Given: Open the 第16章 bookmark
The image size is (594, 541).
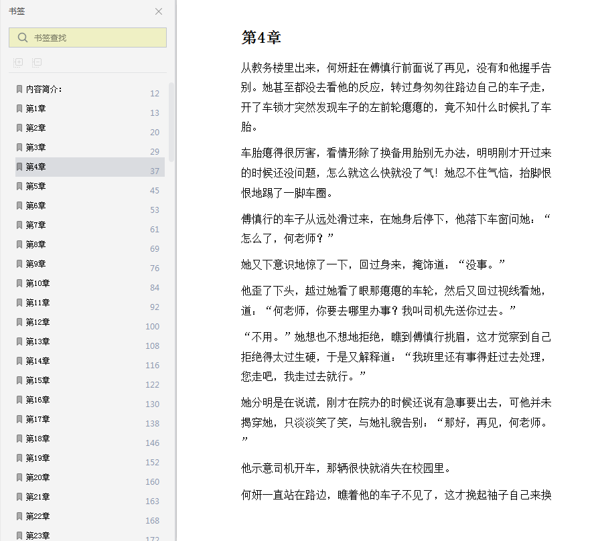Looking at the screenshot, I should tap(90, 400).
